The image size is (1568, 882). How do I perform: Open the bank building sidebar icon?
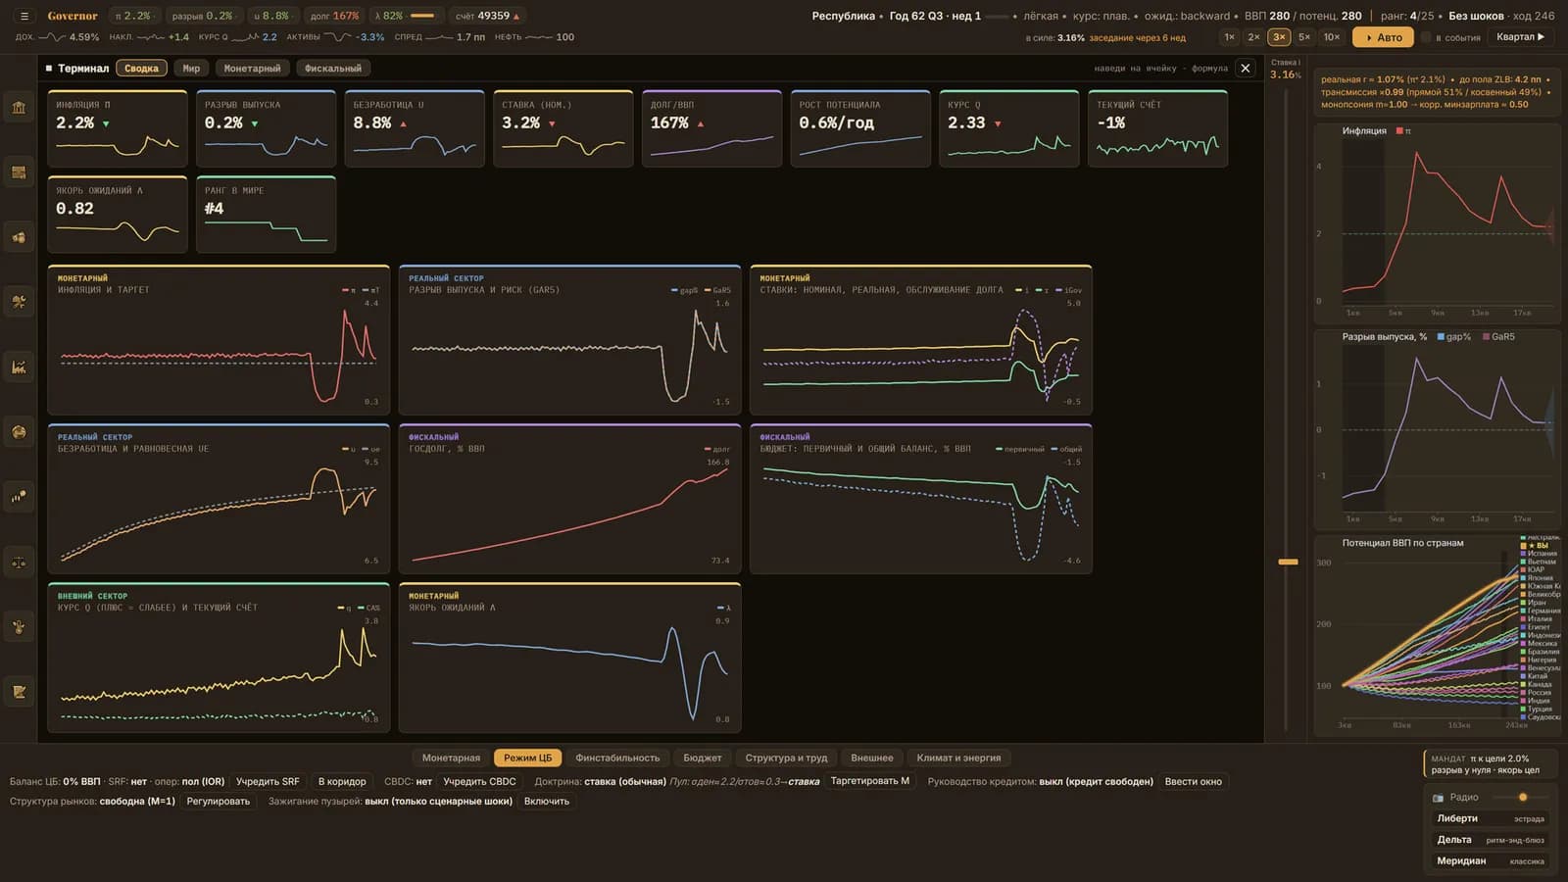pyautogui.click(x=19, y=108)
